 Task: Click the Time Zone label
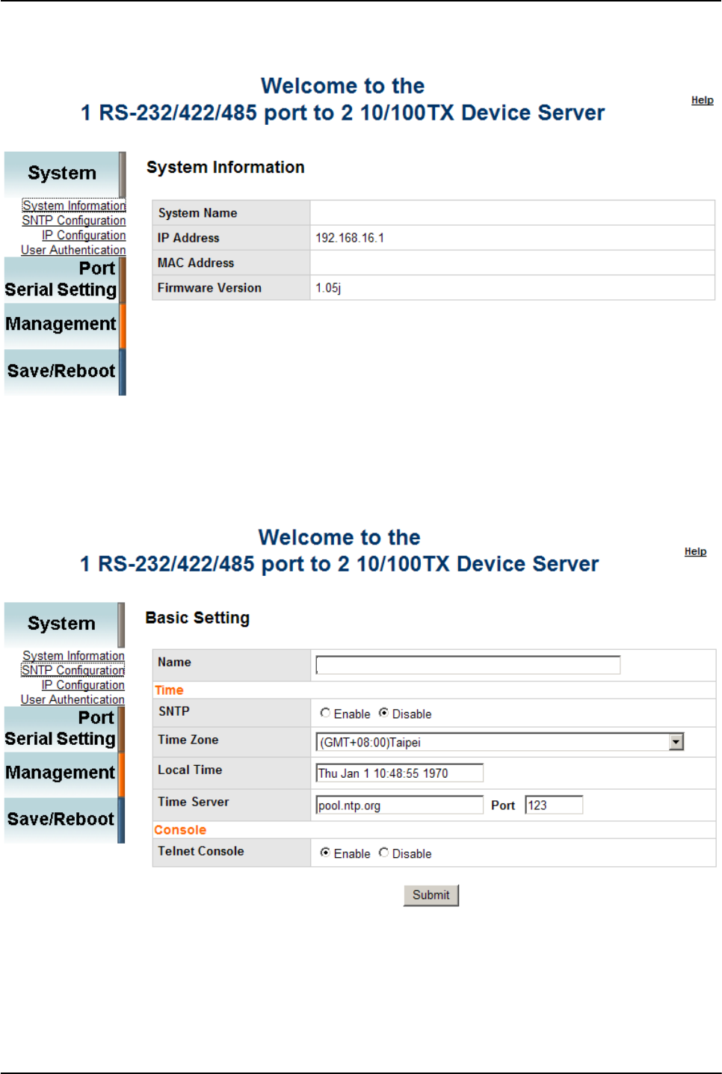(x=188, y=740)
